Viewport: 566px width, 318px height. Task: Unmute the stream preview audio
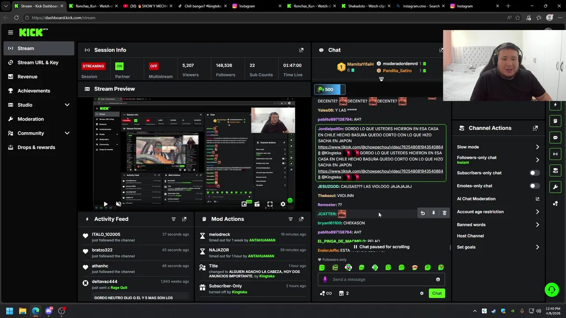[x=119, y=204]
